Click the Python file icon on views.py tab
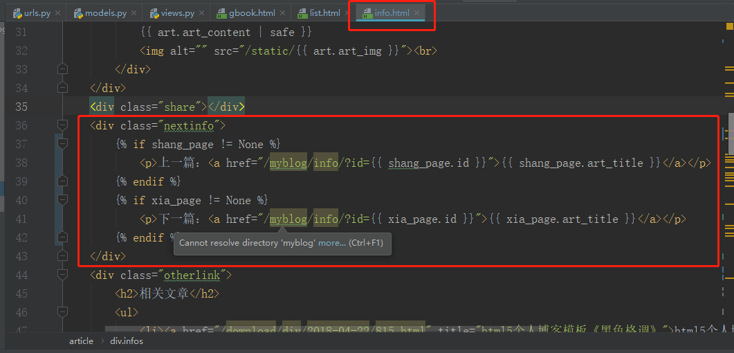The image size is (734, 353). pos(154,13)
